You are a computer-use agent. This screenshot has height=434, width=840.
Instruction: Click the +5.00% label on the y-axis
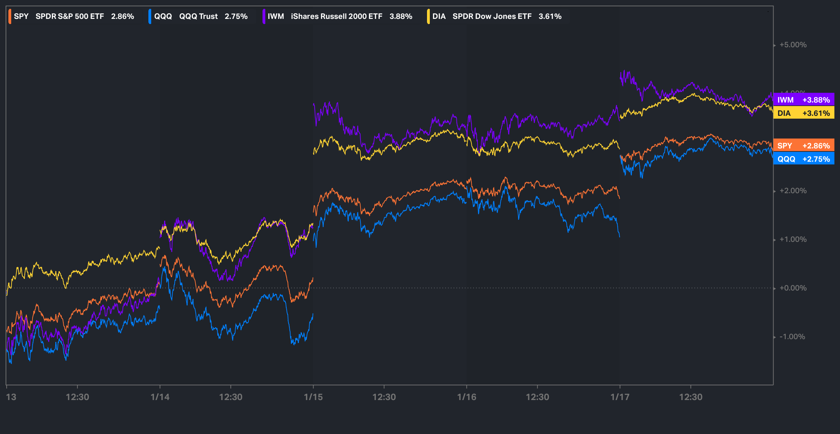click(x=793, y=45)
